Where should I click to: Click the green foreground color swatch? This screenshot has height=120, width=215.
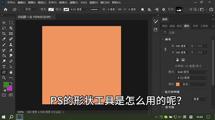[x=6, y=85]
